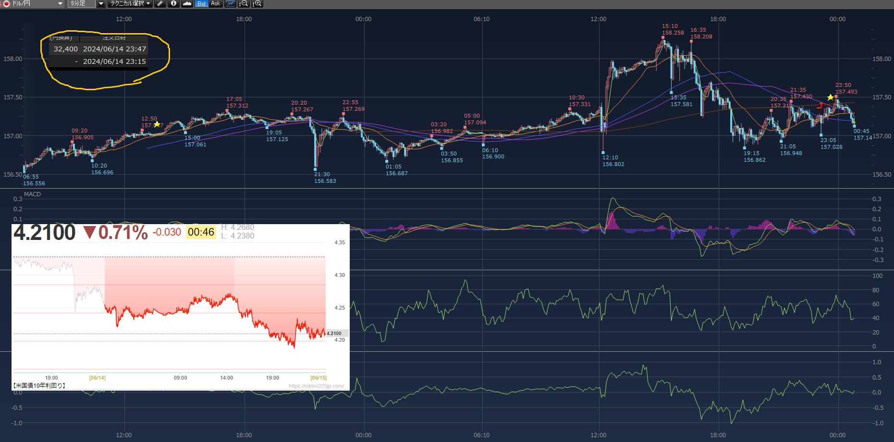Click the nikkei225jp.com link
894x442 pixels.
click(x=316, y=386)
